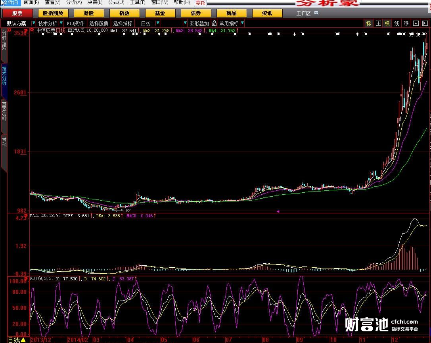Viewport: 431px width, 343px height.
Task: Click the gear icon at main chart corner
Action: pyautogui.click(x=10, y=30)
